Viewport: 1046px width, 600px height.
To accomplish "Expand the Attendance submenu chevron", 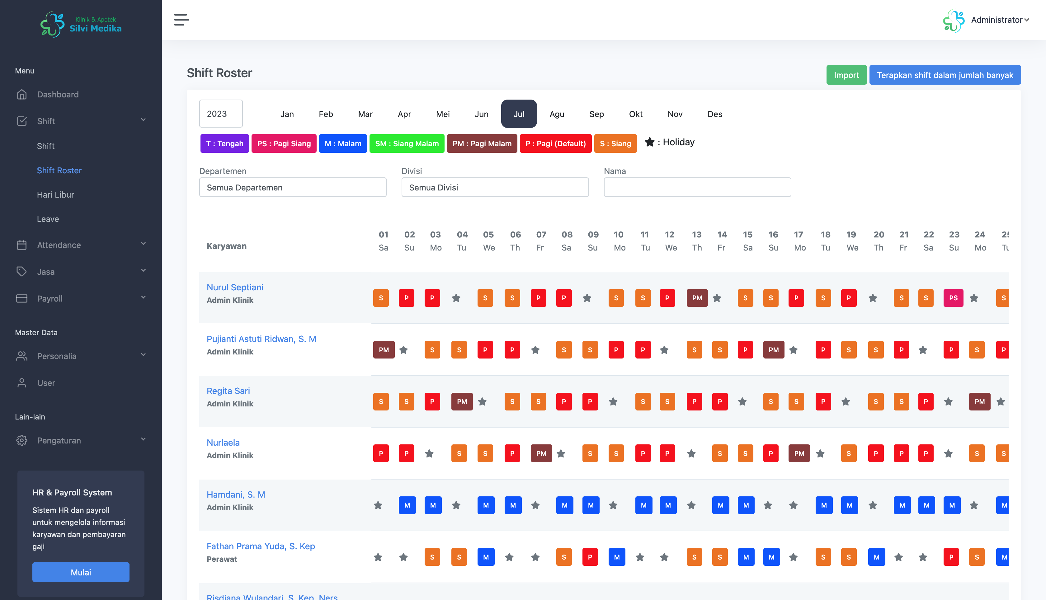I will coord(143,244).
